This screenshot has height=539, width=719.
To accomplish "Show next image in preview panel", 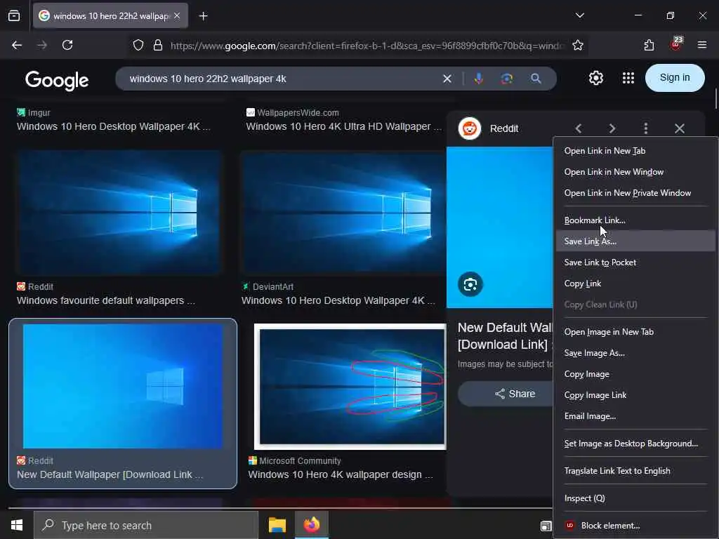I will (x=612, y=128).
